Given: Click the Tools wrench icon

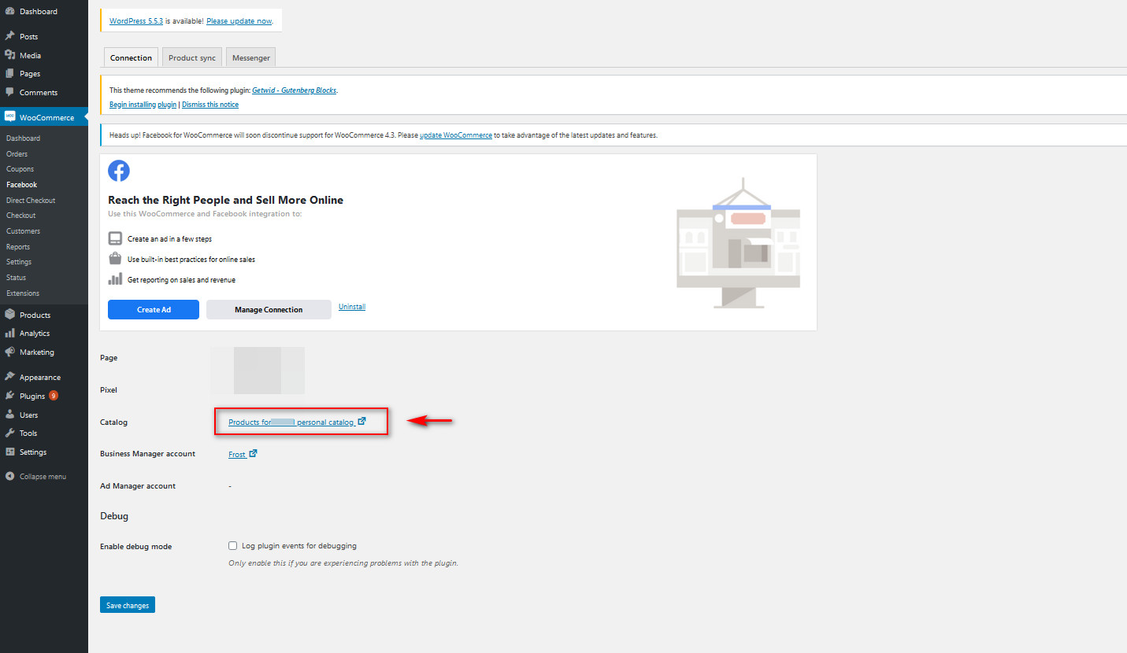Looking at the screenshot, I should point(9,433).
